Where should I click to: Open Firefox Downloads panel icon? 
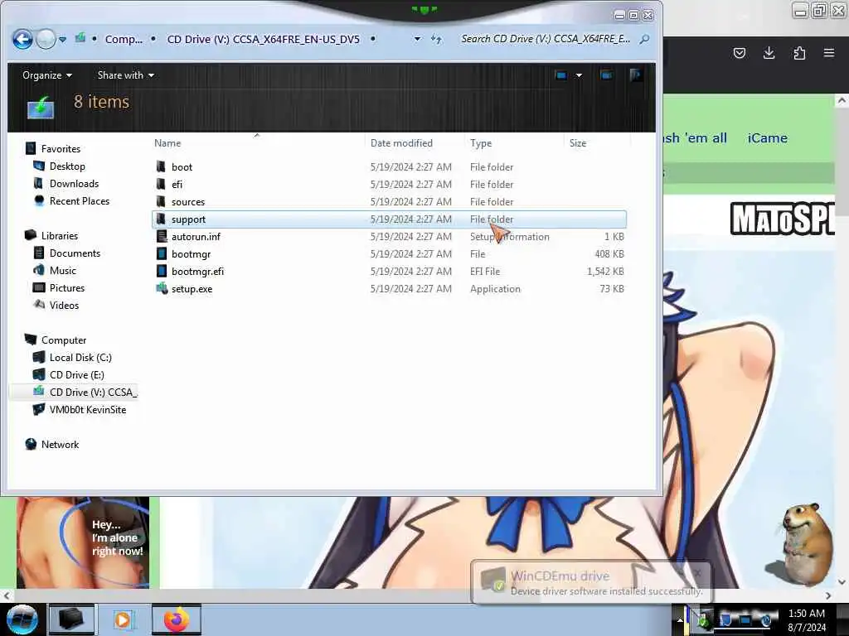[x=769, y=53]
